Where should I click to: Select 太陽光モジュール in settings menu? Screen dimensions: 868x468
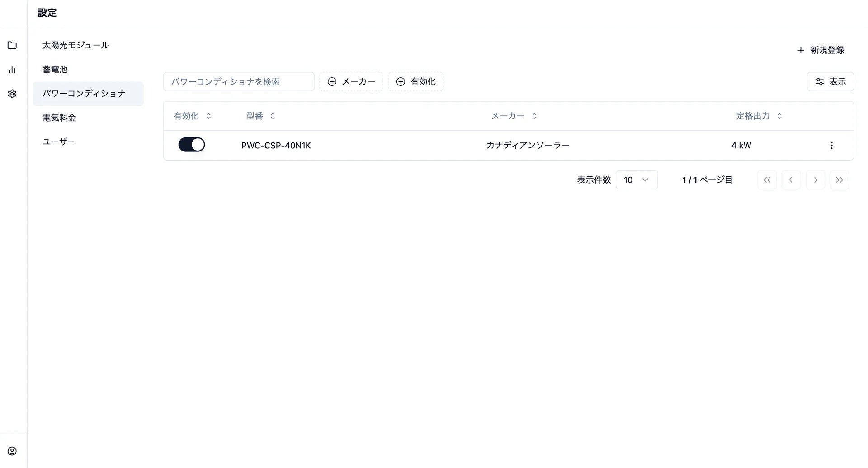tap(88, 45)
